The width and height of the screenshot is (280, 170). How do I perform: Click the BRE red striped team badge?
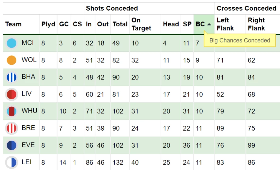coord(11,128)
